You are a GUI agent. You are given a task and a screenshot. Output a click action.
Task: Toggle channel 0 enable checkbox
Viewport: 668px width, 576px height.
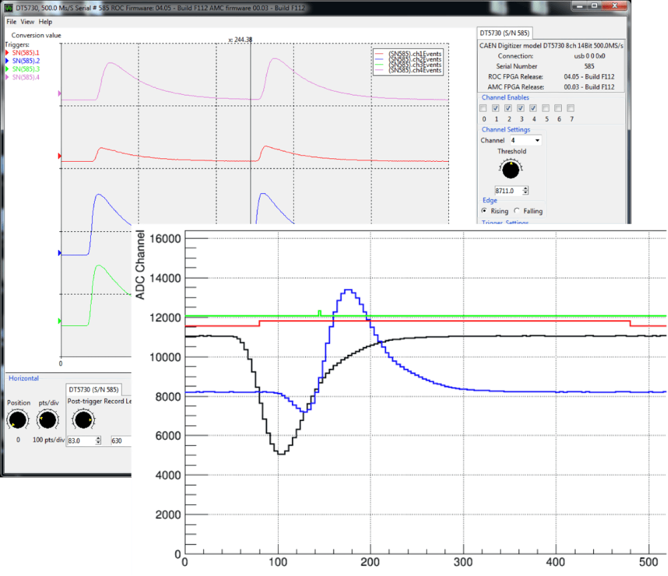(x=483, y=108)
